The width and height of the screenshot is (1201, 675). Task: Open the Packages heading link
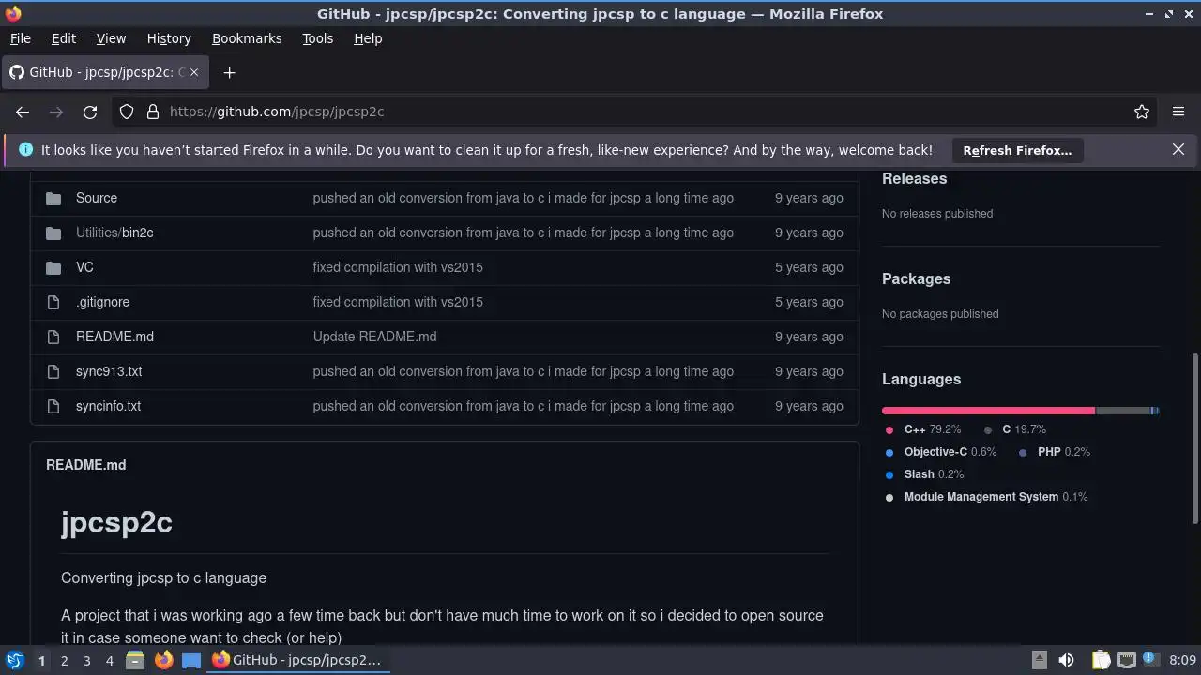tap(916, 278)
